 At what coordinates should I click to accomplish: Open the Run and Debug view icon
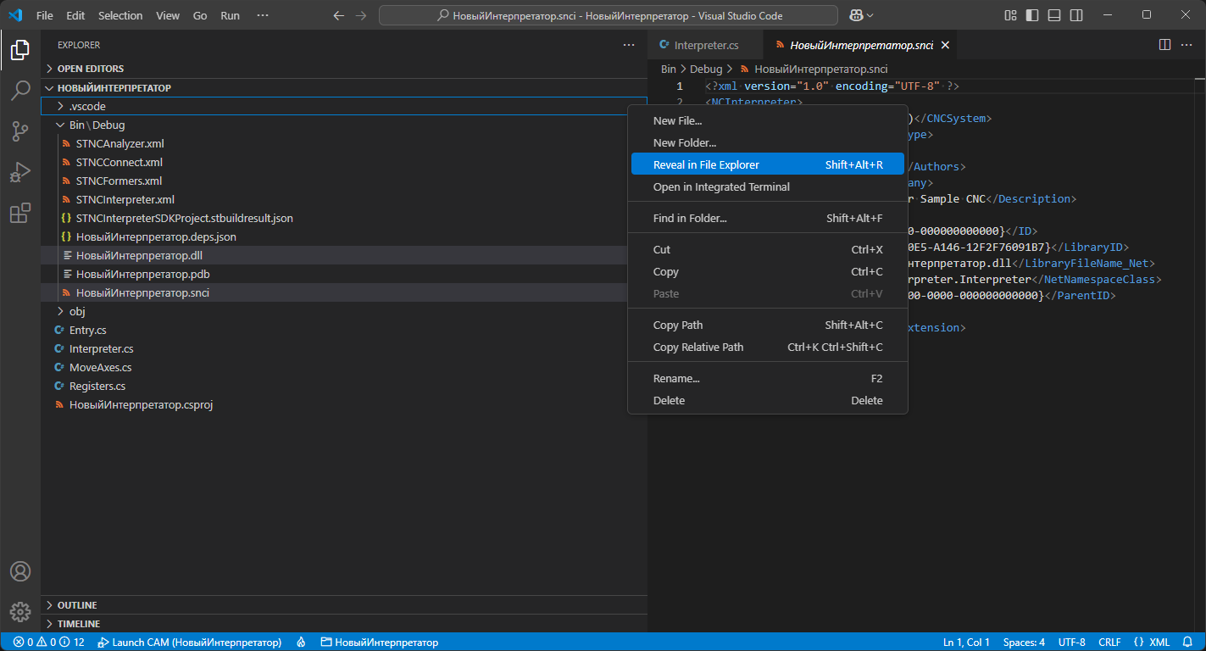(20, 172)
